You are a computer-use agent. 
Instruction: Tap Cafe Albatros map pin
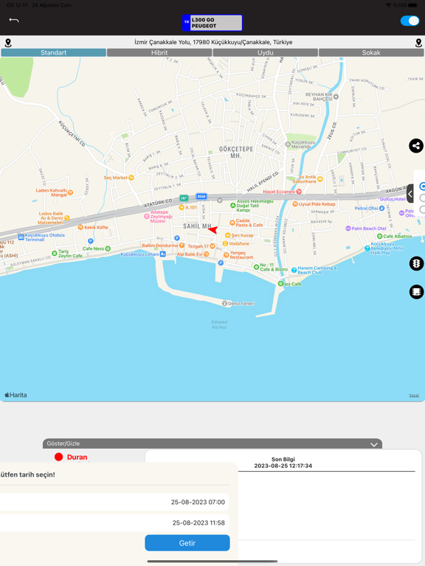pos(379,236)
